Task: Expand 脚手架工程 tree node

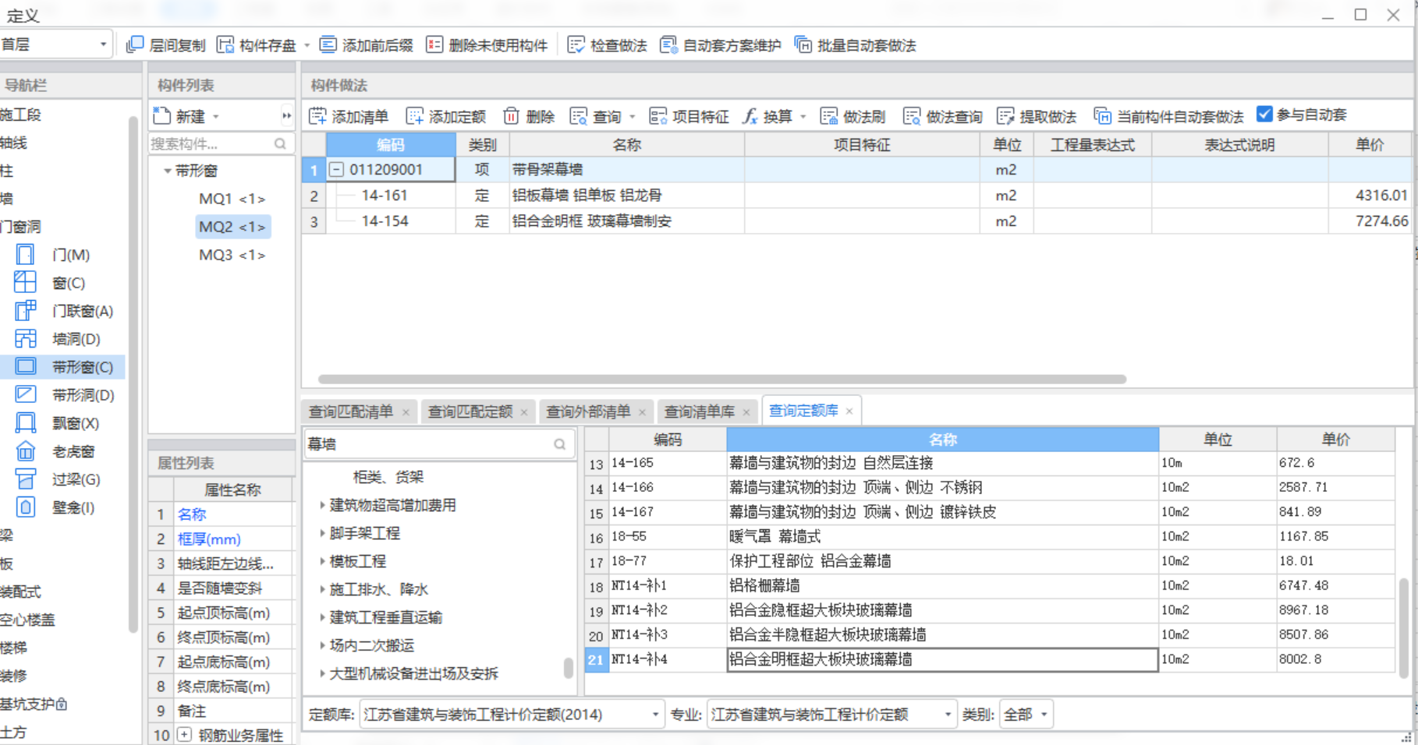Action: (322, 533)
